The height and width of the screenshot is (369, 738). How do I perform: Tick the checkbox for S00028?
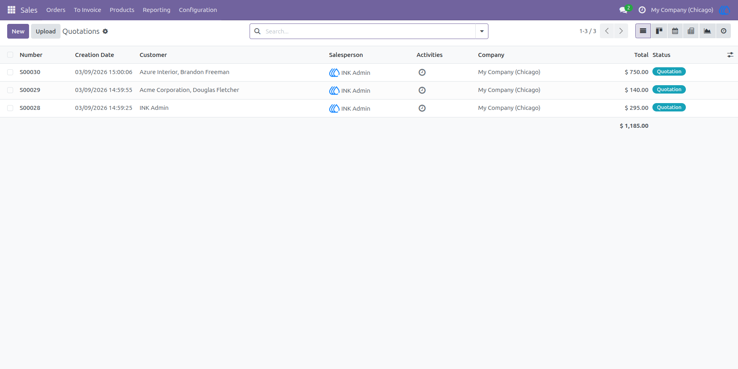10,108
